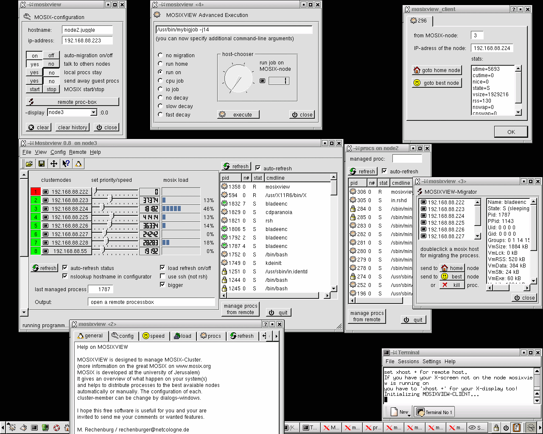Click goto home node button
Viewport: 543px width, 434px height.
point(437,70)
